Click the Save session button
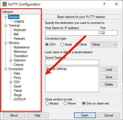Screen dimensions: 123x120 click(x=109, y=77)
